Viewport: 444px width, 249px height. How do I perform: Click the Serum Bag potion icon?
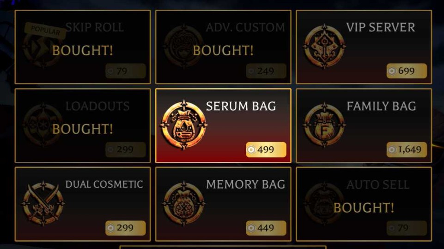coord(184,125)
